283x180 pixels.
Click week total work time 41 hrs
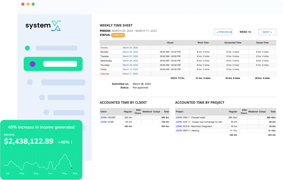click(x=203, y=78)
